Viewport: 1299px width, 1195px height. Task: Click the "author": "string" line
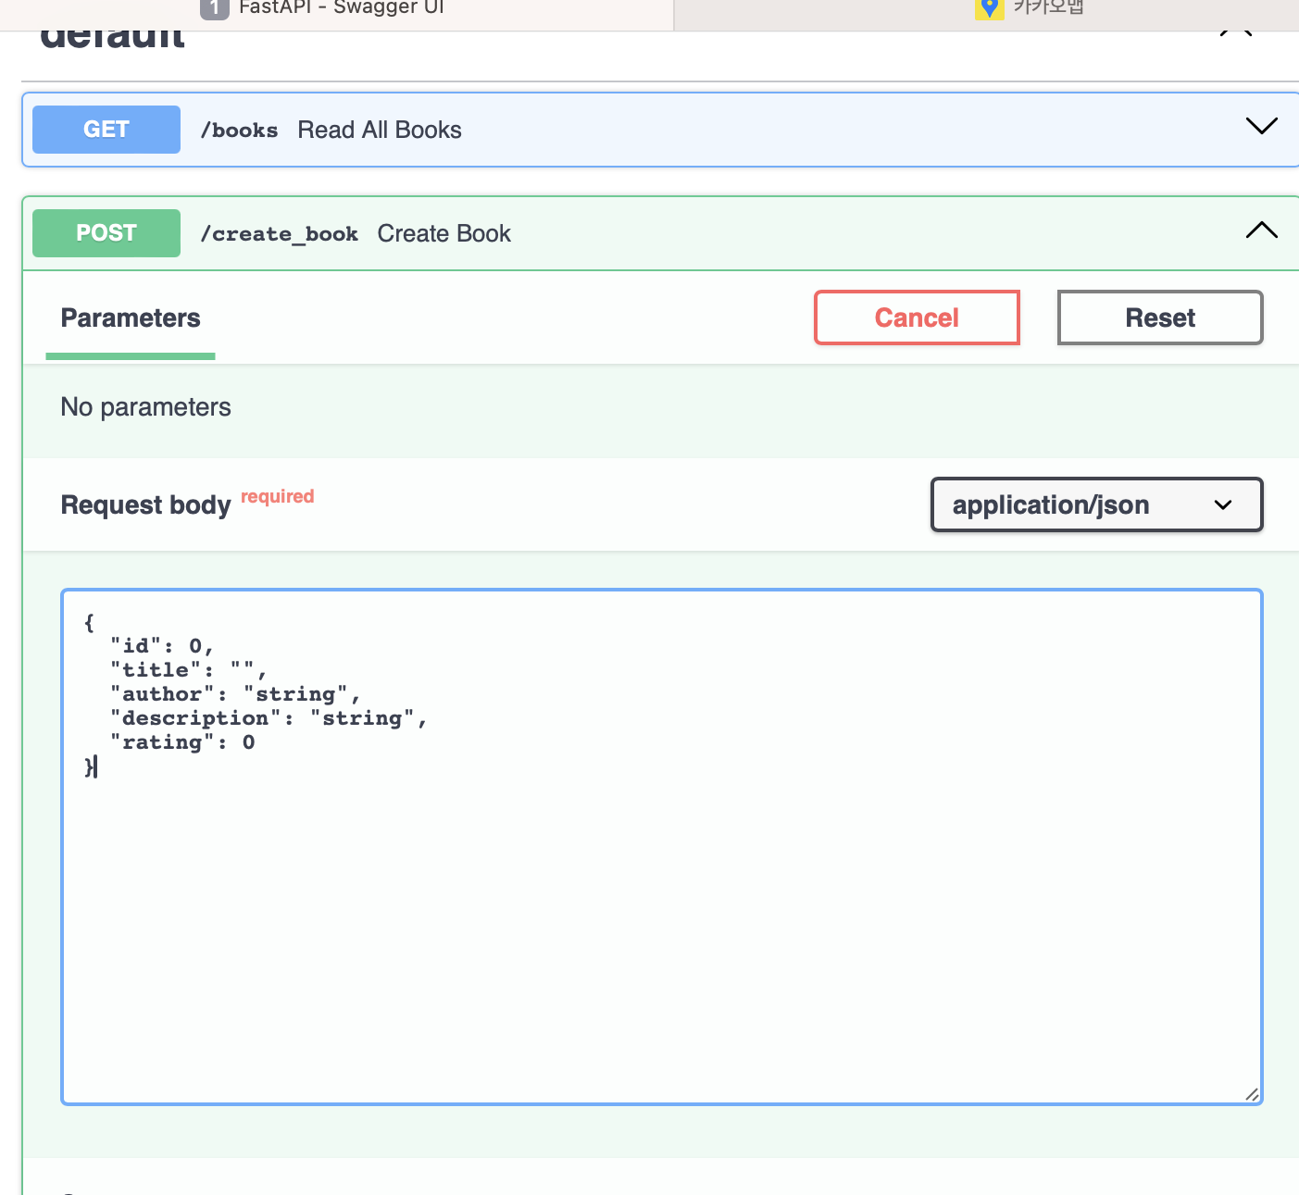pyautogui.click(x=235, y=694)
